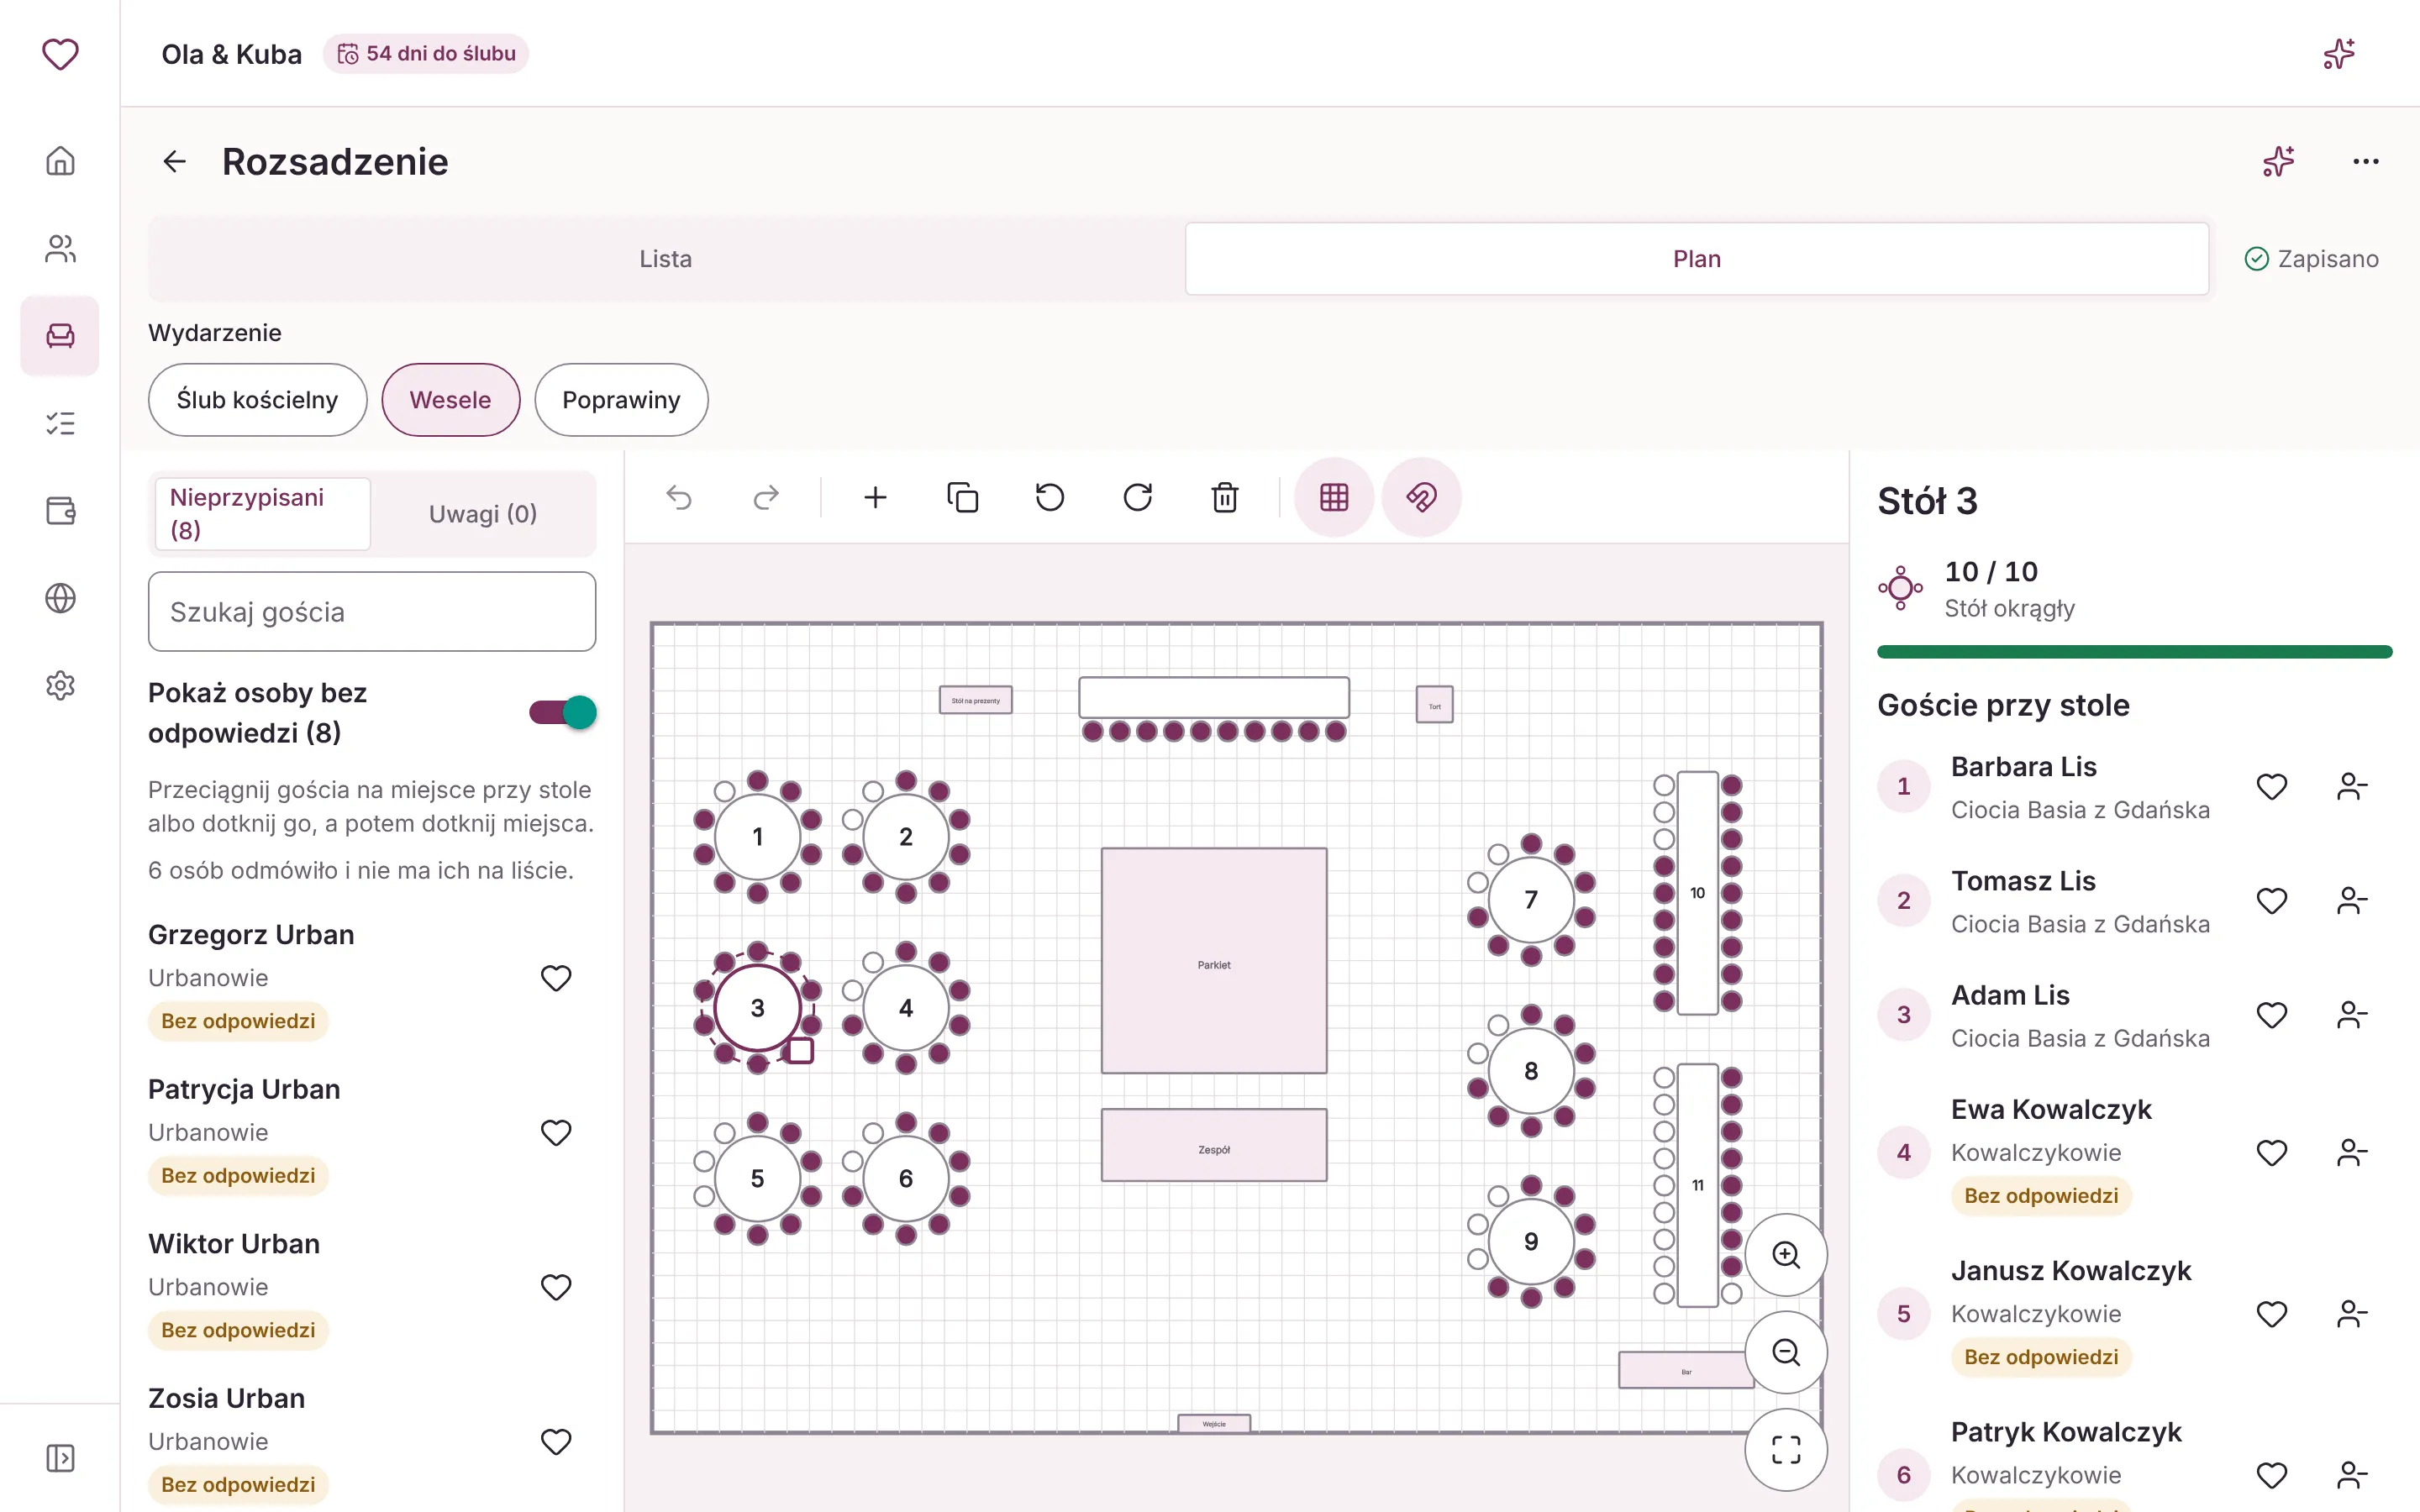Fit the plan to screen
The width and height of the screenshot is (2420, 1512).
(1786, 1450)
